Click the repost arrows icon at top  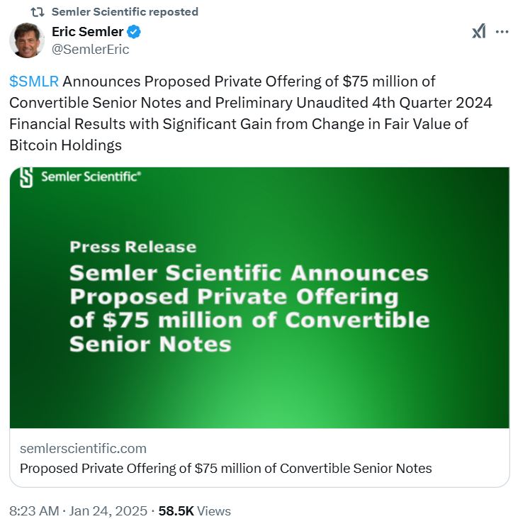pos(39,12)
